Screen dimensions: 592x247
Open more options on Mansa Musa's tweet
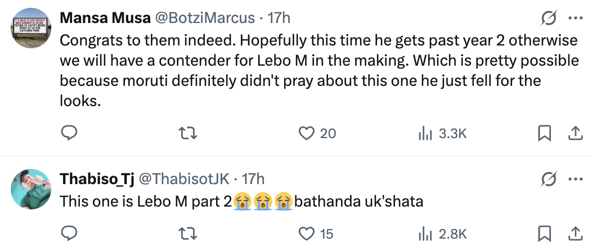point(575,19)
